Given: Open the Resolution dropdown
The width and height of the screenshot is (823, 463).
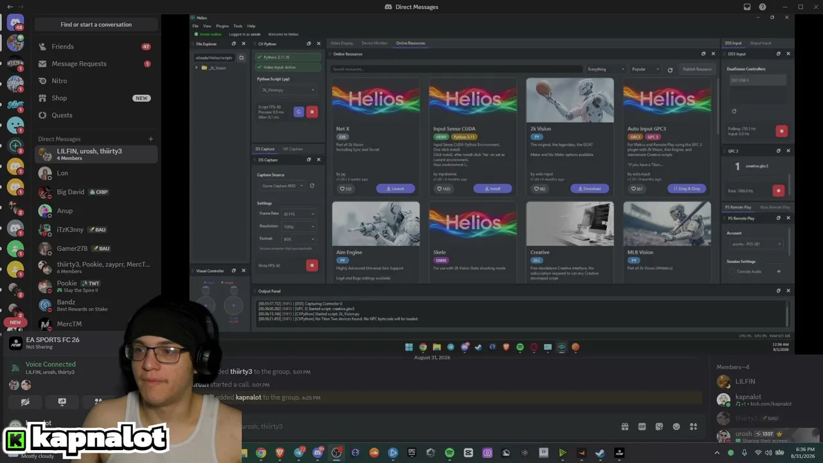Looking at the screenshot, I should 298,226.
